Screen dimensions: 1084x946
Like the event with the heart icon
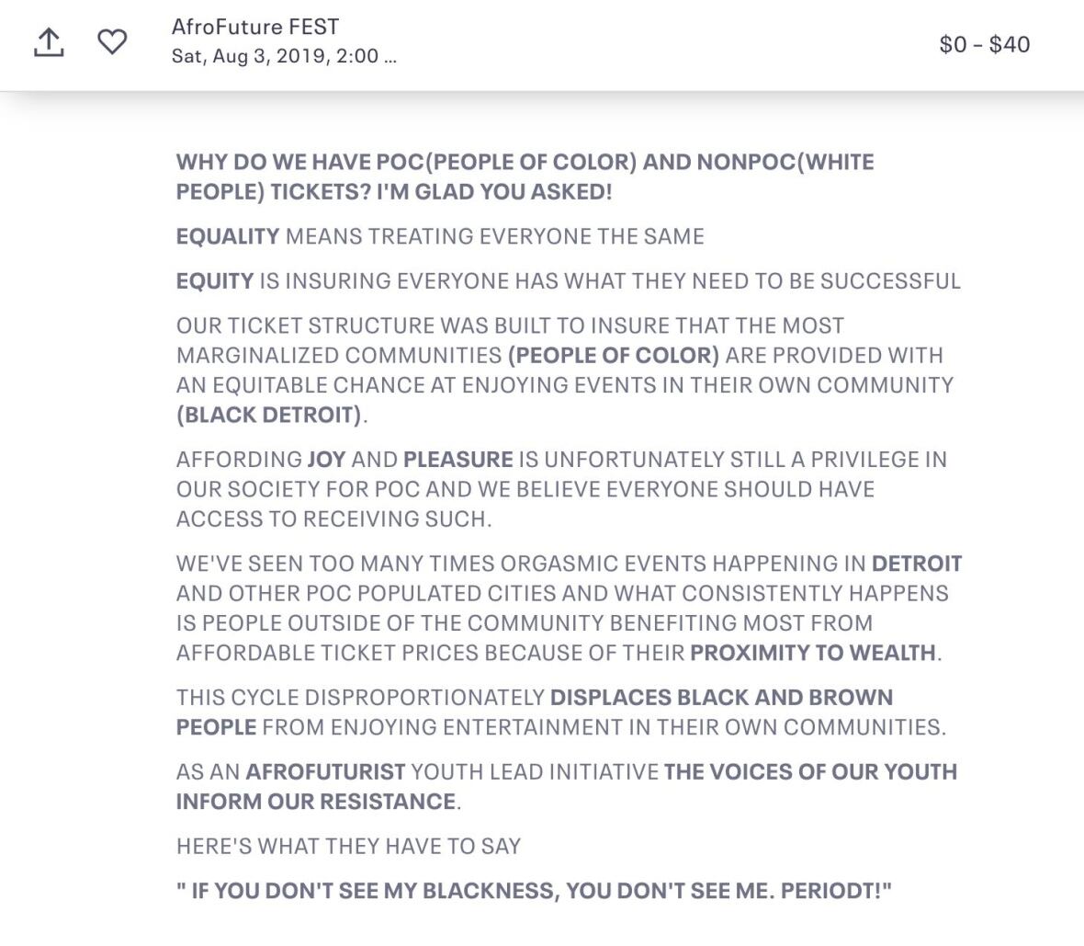point(112,41)
